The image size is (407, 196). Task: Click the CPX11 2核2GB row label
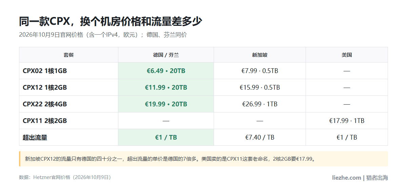click(x=45, y=121)
